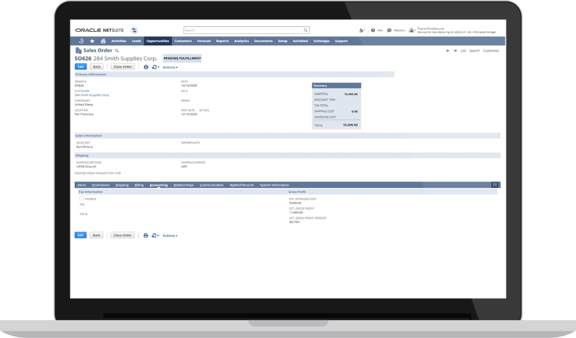Click the blue Edit button above Primary Information
Viewport: 576px width, 338px height.
click(81, 66)
